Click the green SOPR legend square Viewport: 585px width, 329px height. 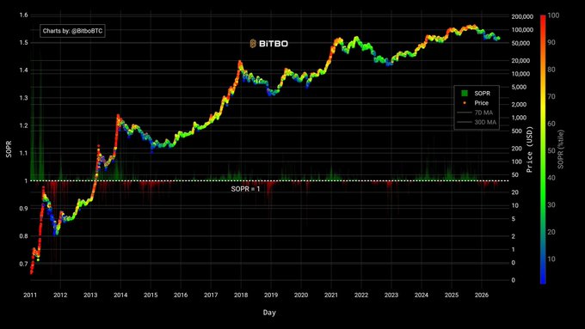465,93
